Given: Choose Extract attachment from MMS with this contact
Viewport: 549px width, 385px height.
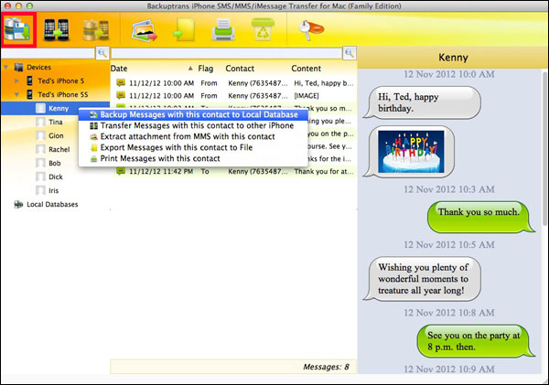Looking at the screenshot, I should tap(193, 136).
